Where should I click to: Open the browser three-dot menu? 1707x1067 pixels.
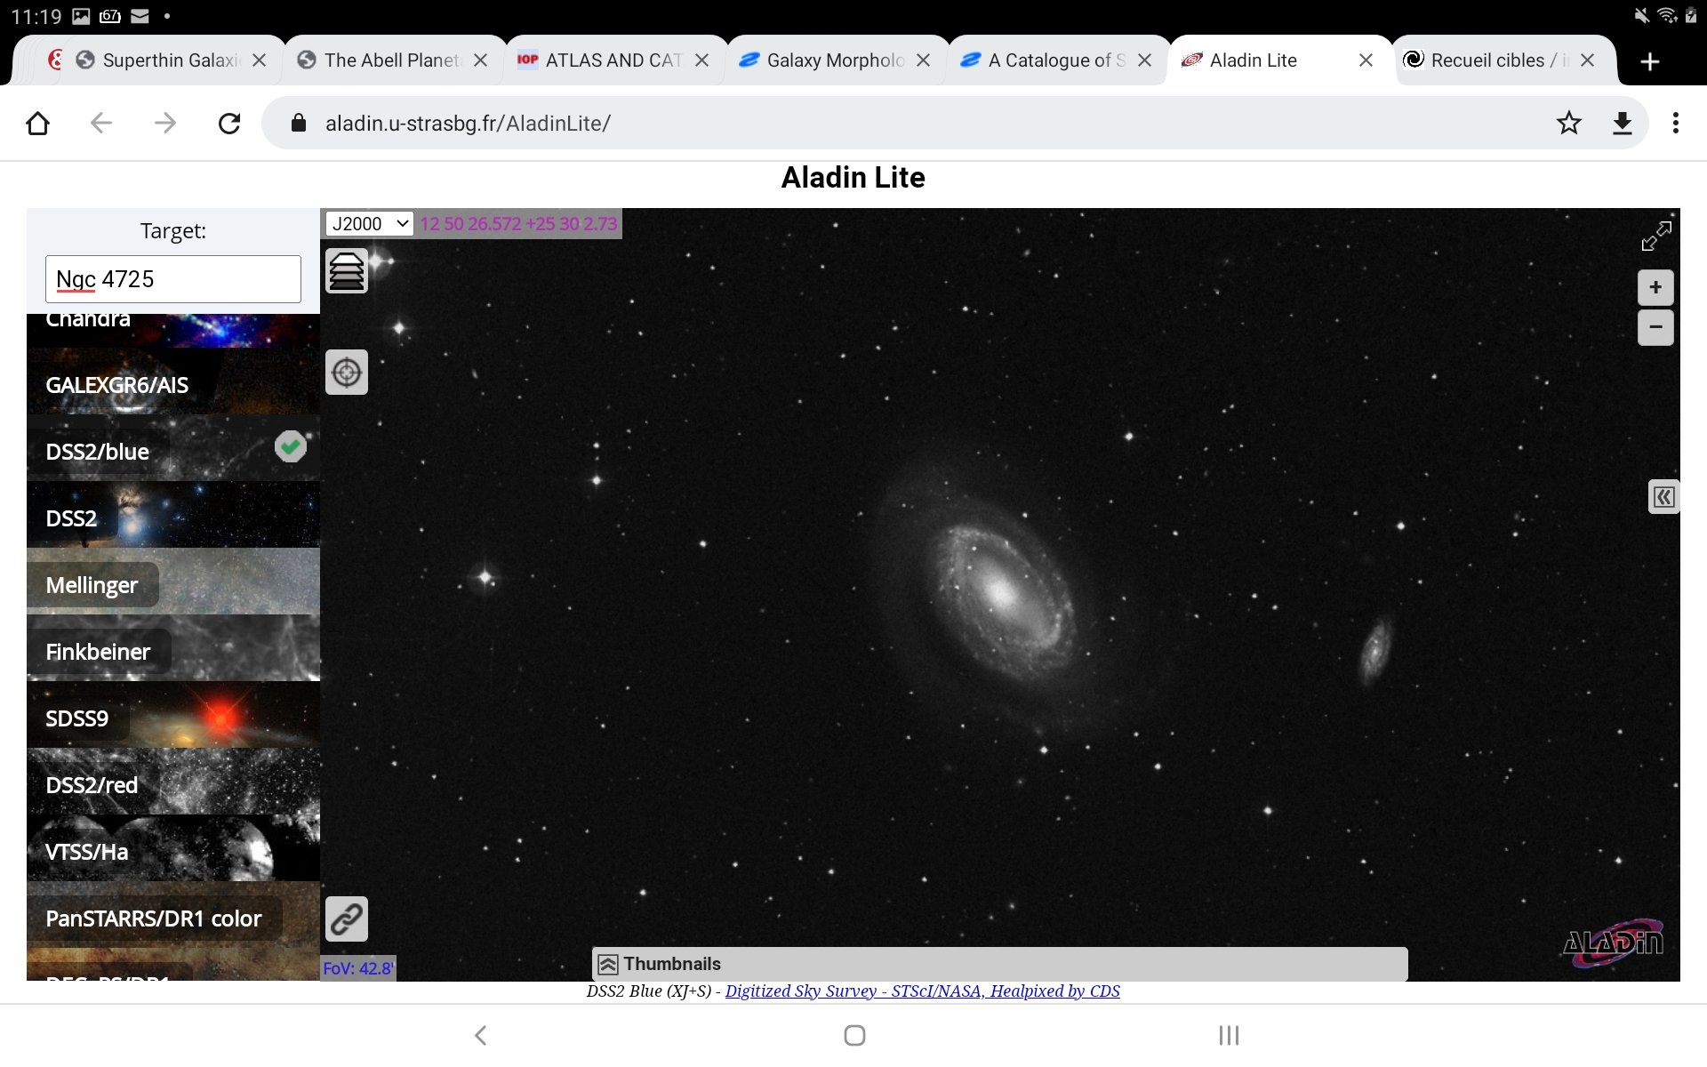pos(1676,123)
